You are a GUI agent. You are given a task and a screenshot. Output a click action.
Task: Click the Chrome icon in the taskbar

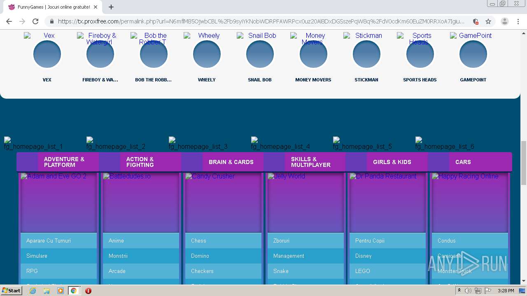74,291
